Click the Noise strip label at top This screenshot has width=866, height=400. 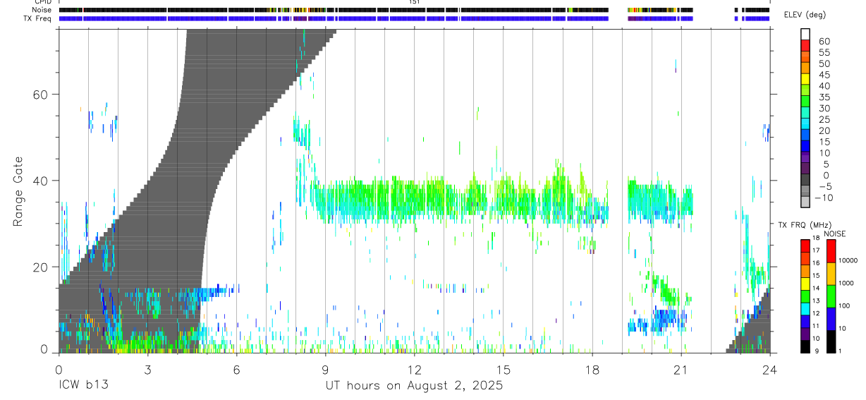coord(42,10)
